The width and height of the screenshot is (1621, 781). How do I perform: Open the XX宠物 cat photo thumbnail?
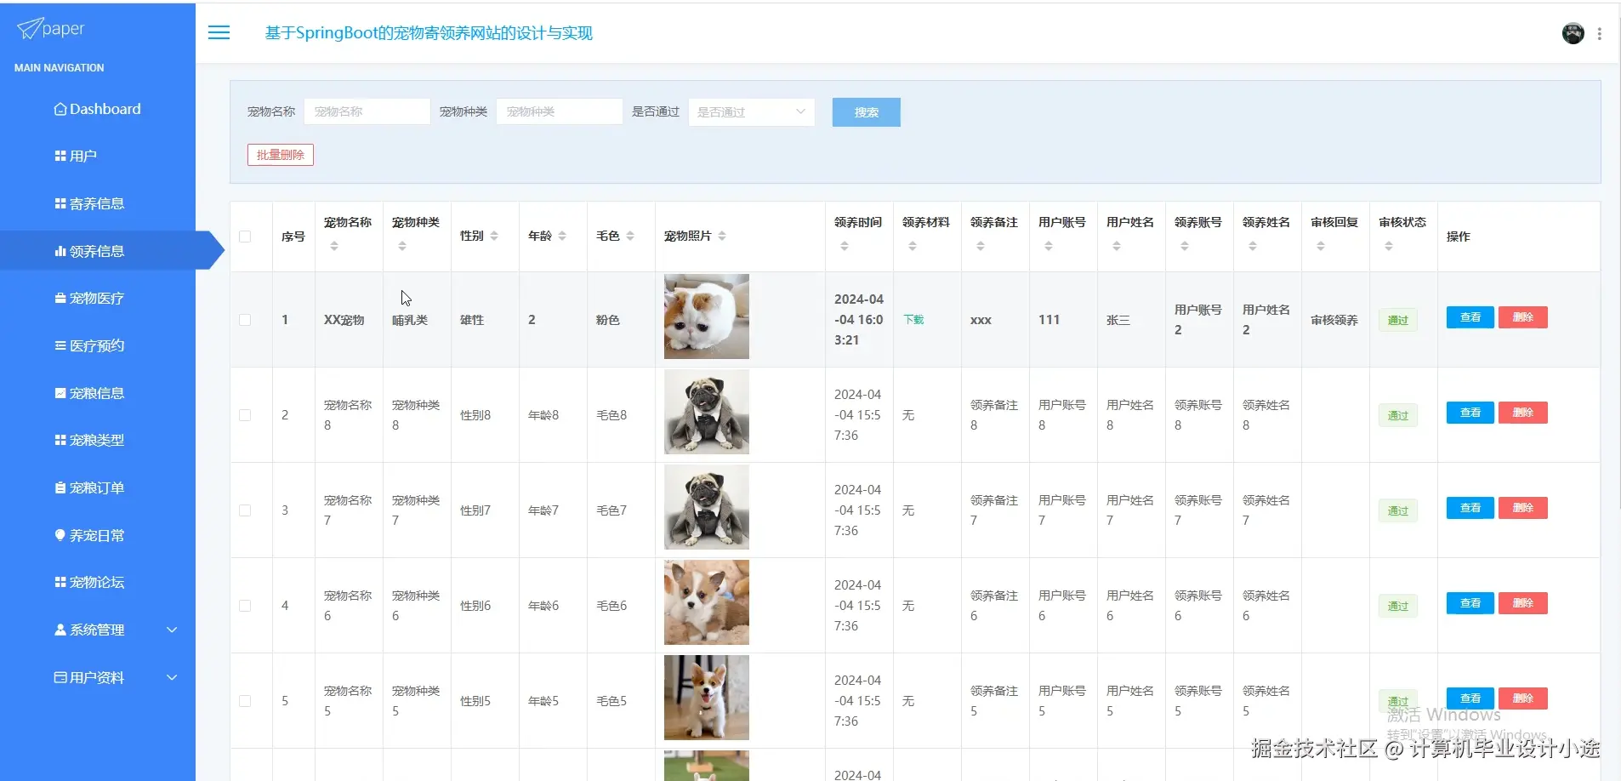pos(707,316)
